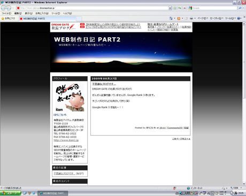Open the お気に入り(A) menu
Screen dimensions: 246x196
tap(42, 13)
